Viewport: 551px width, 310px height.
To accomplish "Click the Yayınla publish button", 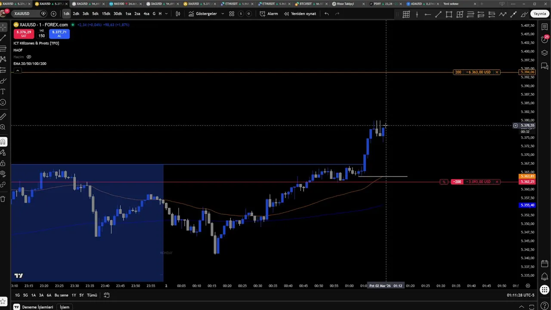I will [540, 14].
